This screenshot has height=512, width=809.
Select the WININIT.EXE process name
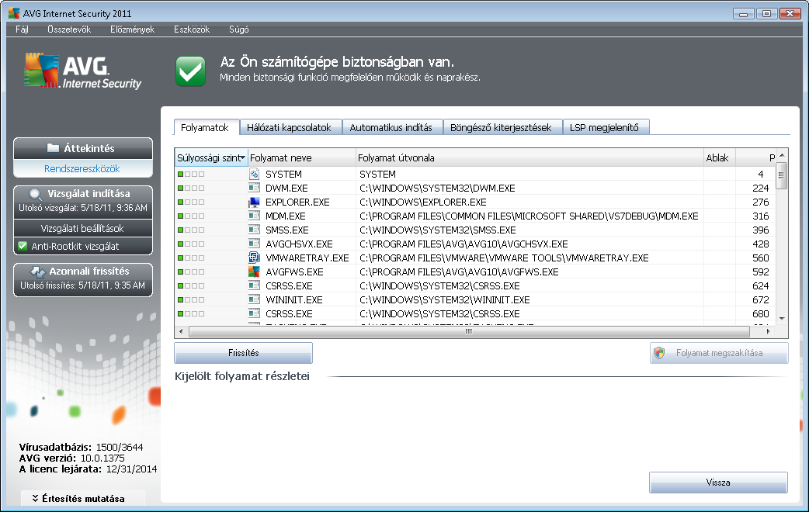pos(294,299)
